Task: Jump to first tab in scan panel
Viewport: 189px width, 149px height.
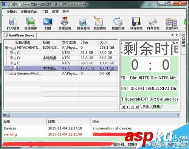Action: pyautogui.click(x=123, y=107)
